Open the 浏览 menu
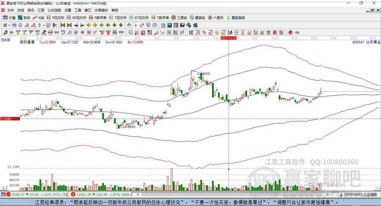 click(x=21, y=10)
